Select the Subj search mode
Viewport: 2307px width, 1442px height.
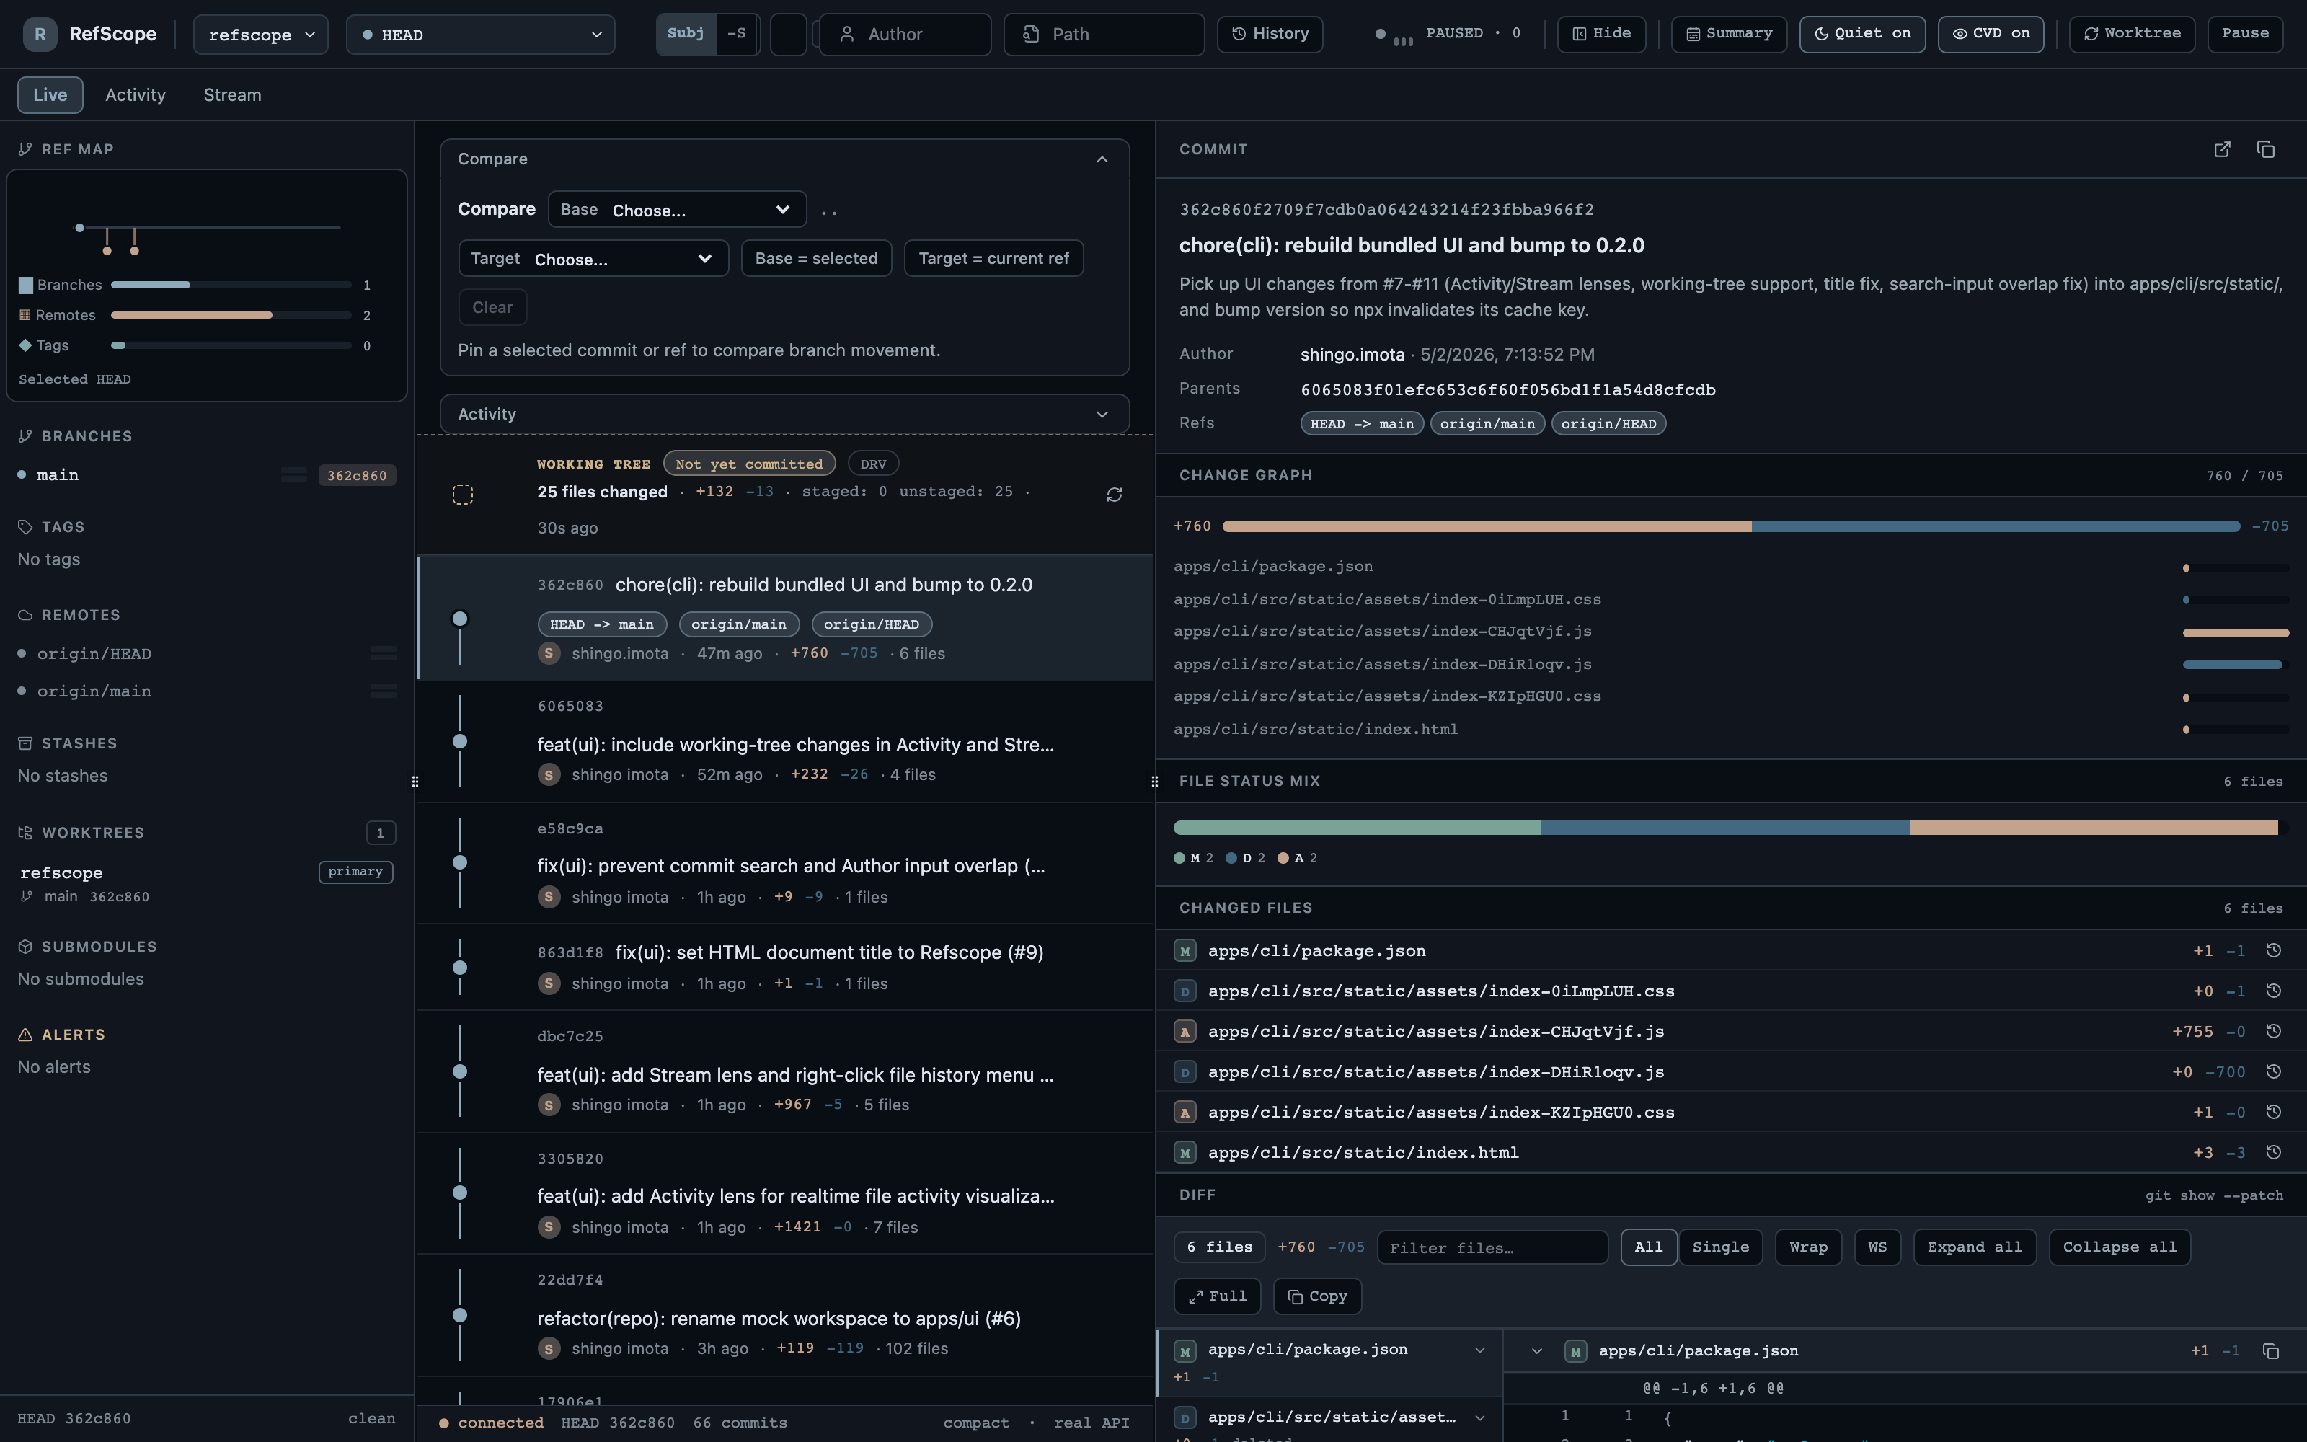coord(686,33)
